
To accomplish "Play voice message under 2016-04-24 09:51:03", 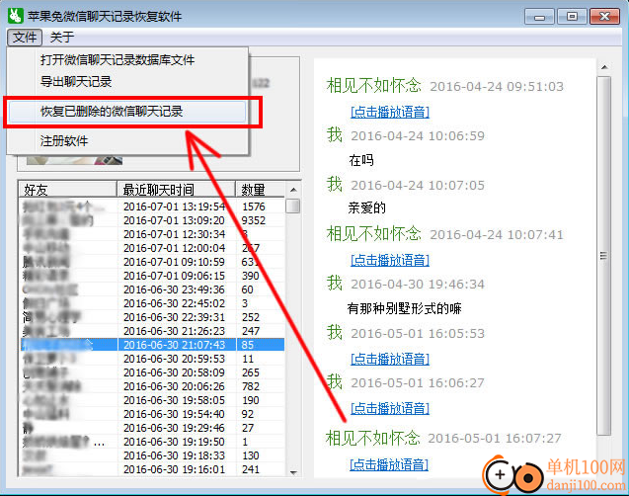I will [x=390, y=112].
